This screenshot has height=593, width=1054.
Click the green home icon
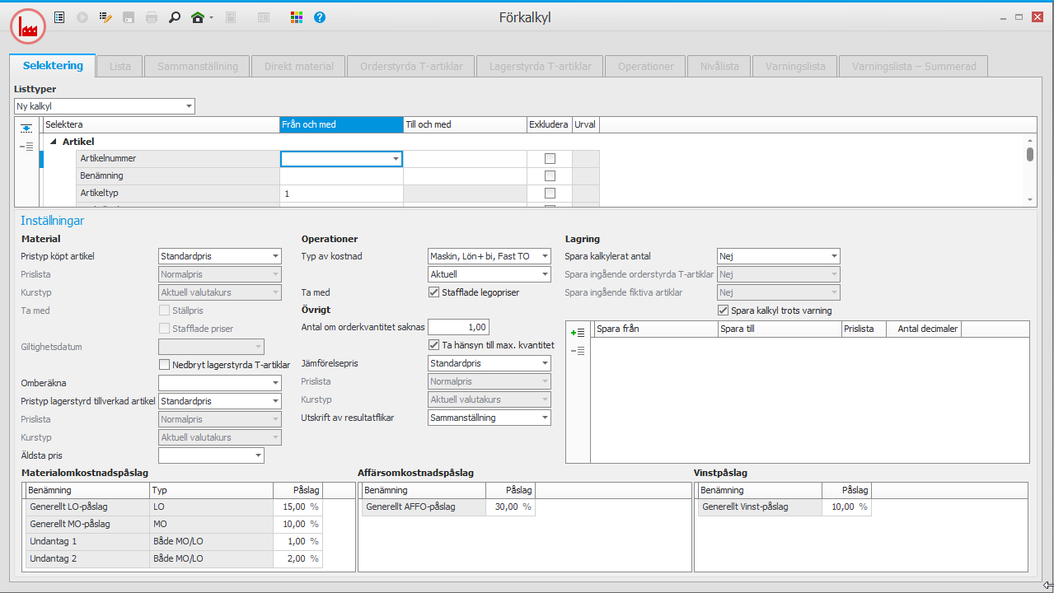point(198,16)
